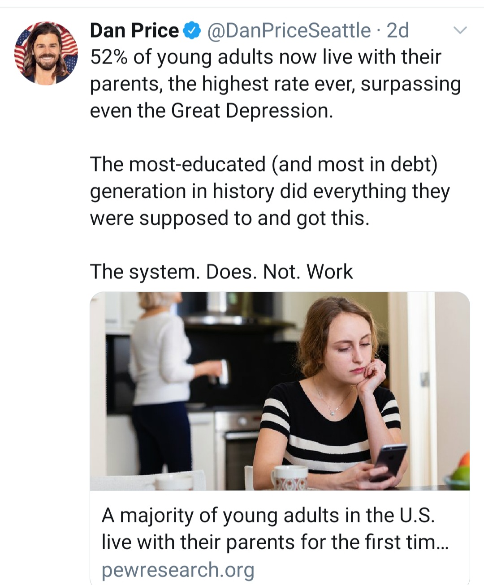Viewport: 484px width, 585px height.
Task: Open the Pew Research link preview image
Action: (x=280, y=391)
